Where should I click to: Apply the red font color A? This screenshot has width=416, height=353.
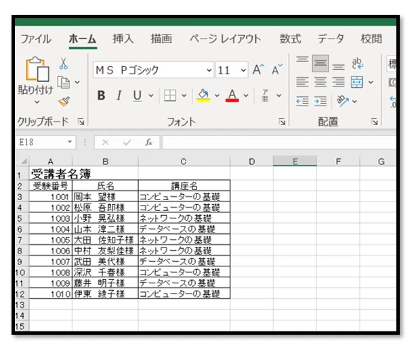(232, 95)
